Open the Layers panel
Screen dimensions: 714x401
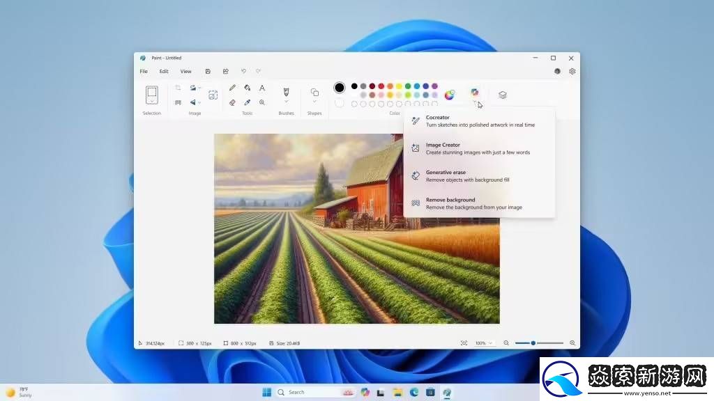(502, 95)
